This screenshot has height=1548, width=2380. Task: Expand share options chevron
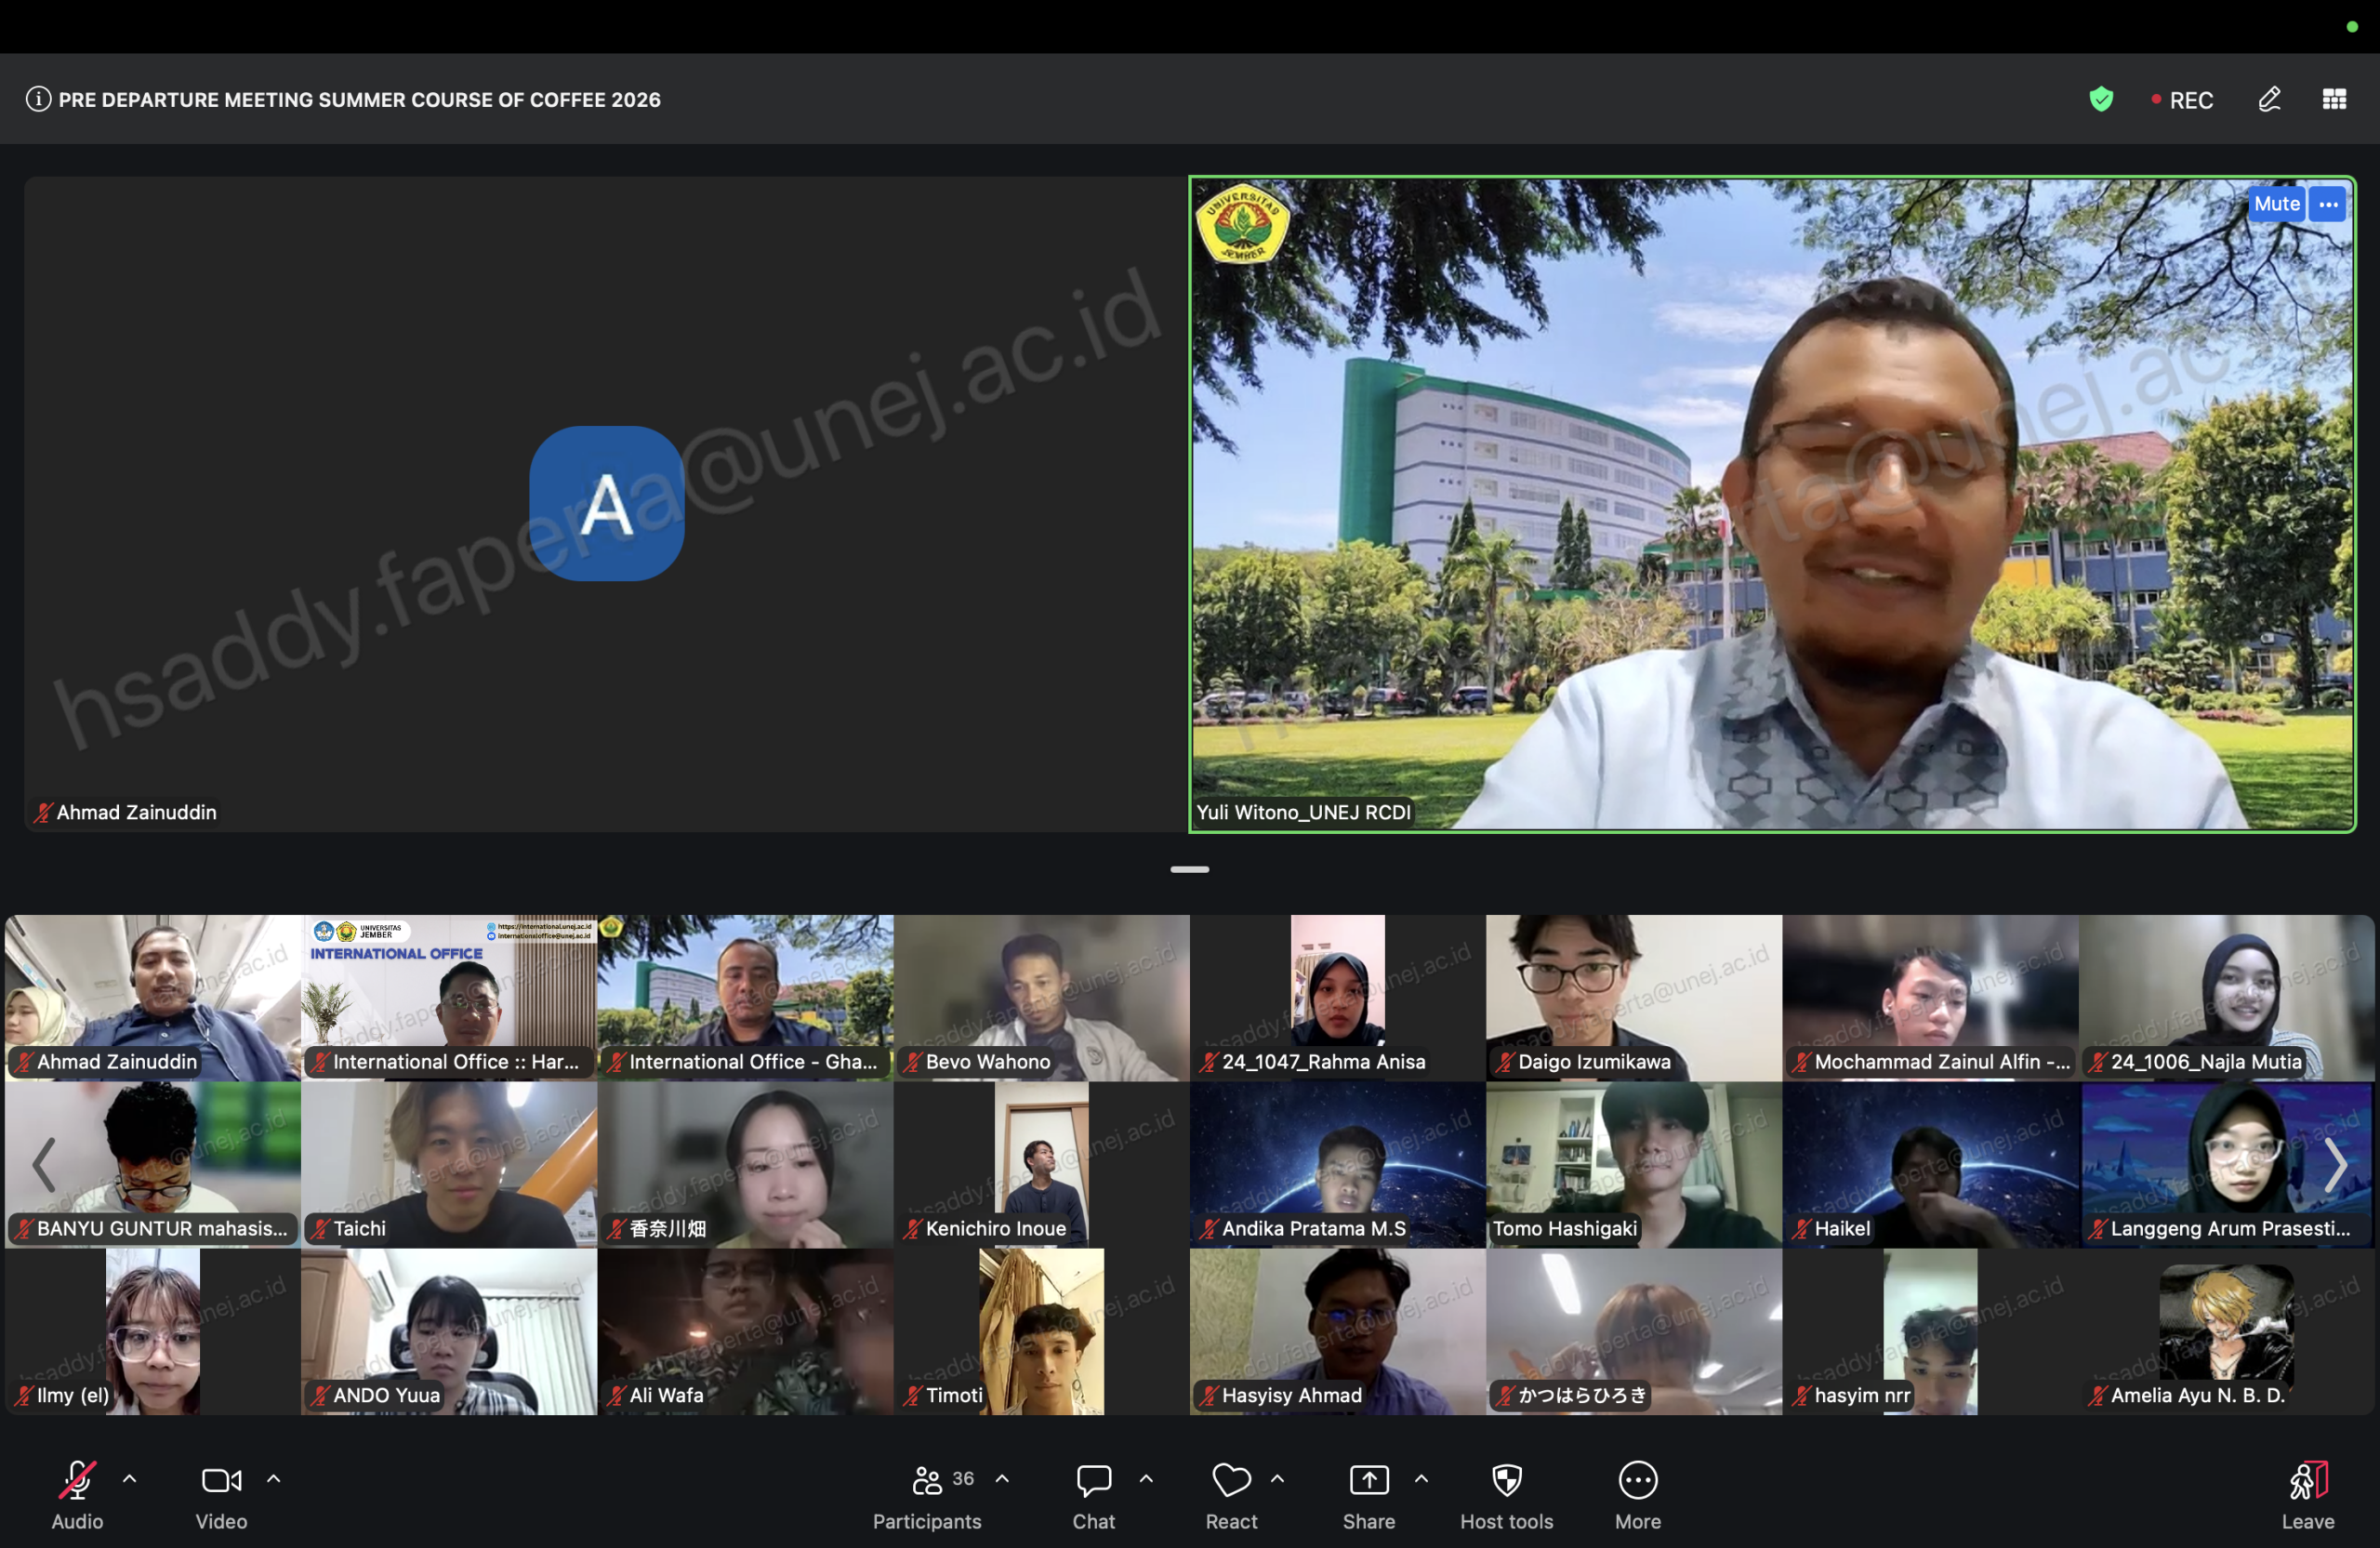click(x=1422, y=1478)
